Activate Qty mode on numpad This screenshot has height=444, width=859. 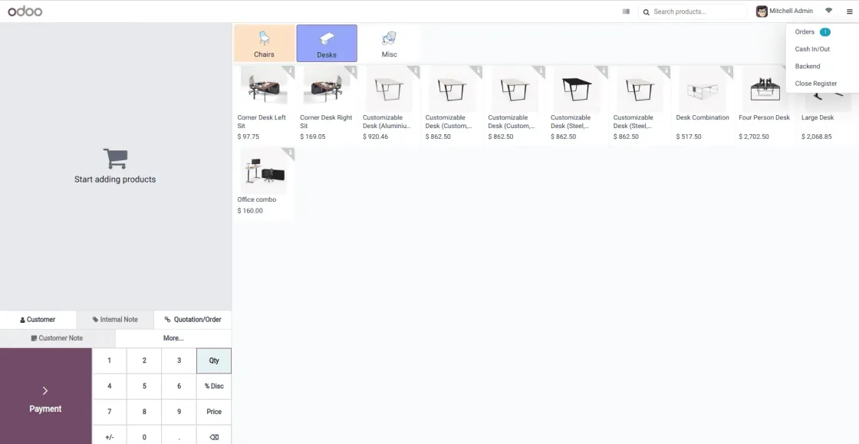(214, 360)
